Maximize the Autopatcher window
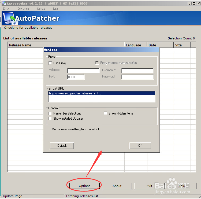This screenshot has width=201, height=199. tap(194, 3)
